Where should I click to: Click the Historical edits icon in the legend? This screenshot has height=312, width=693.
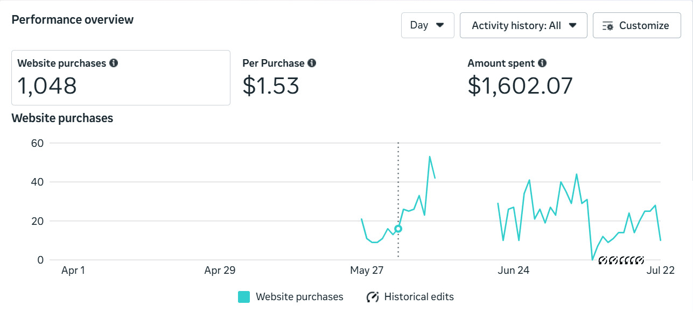tap(372, 297)
